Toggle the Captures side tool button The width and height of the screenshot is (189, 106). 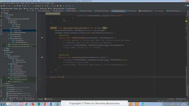(x=1, y=32)
